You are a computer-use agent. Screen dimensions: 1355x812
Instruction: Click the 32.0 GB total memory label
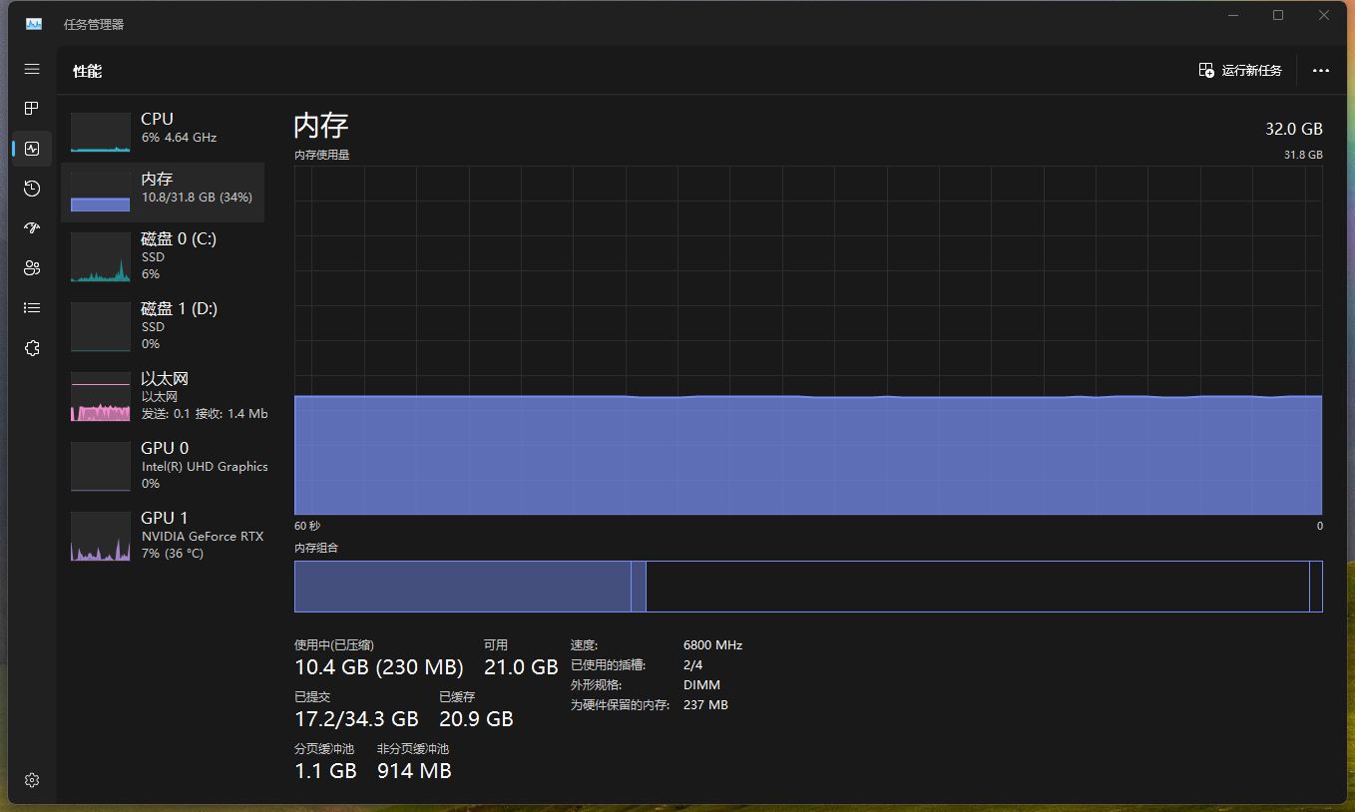1294,129
